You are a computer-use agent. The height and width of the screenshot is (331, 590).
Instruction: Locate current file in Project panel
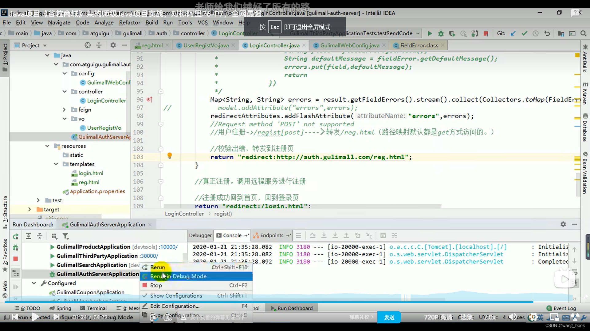pos(88,45)
